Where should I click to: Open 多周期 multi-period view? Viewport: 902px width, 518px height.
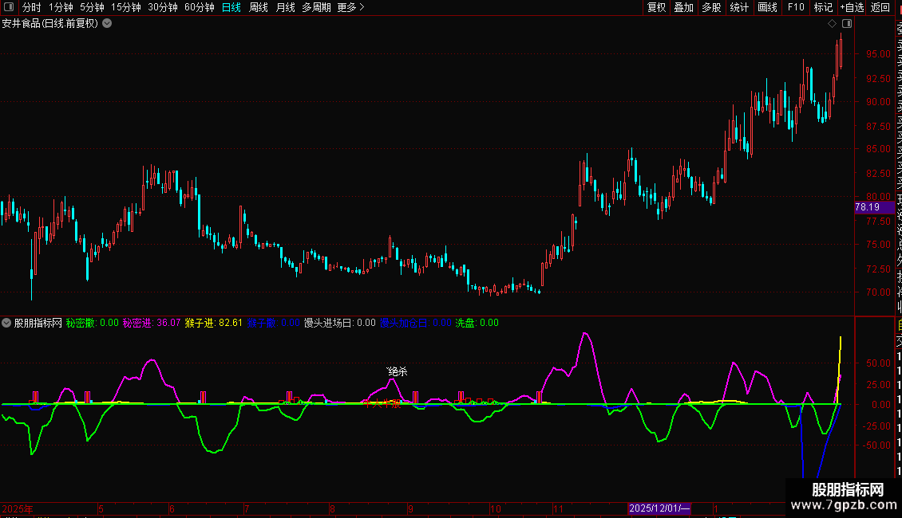pyautogui.click(x=316, y=7)
